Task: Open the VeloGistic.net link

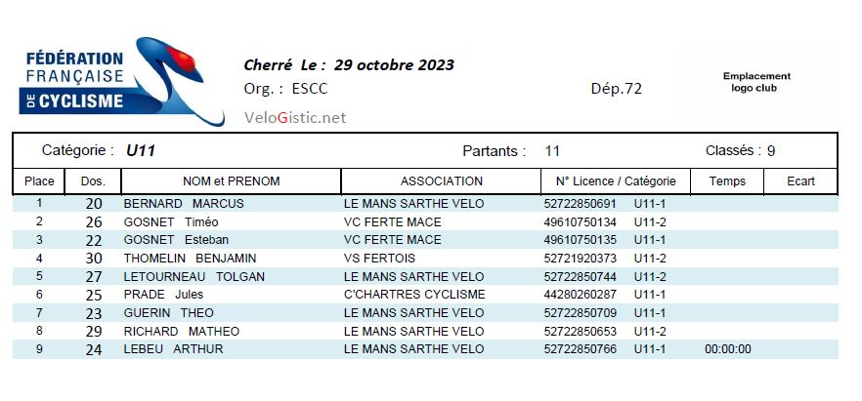Action: [x=295, y=118]
